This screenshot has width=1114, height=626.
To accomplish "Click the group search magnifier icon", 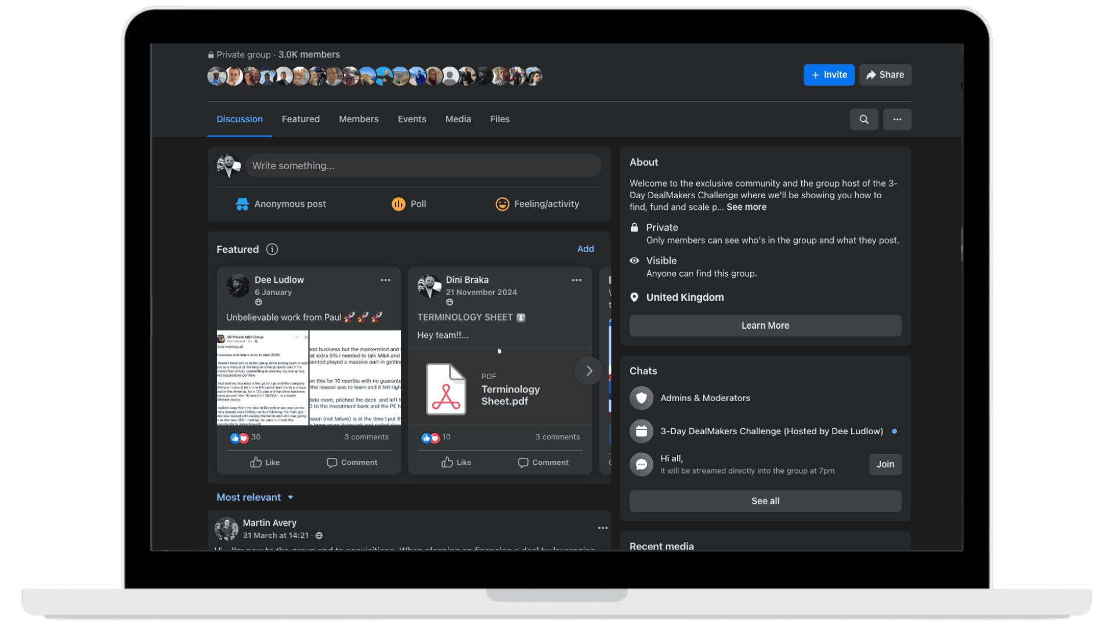I will [x=863, y=119].
